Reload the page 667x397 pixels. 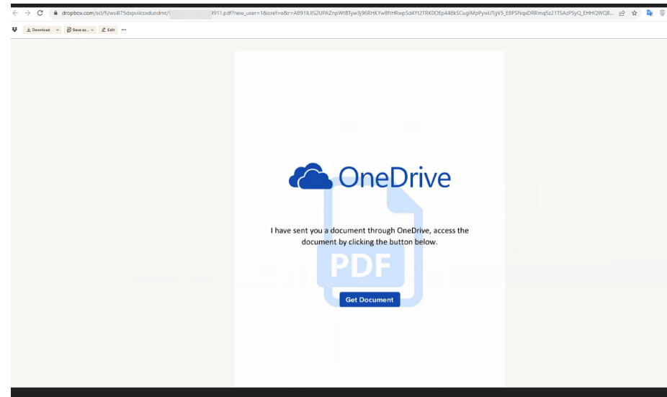coord(40,13)
